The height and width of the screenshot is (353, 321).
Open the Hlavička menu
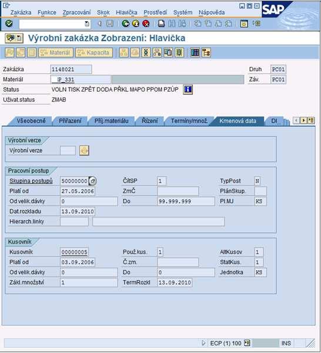click(x=126, y=12)
